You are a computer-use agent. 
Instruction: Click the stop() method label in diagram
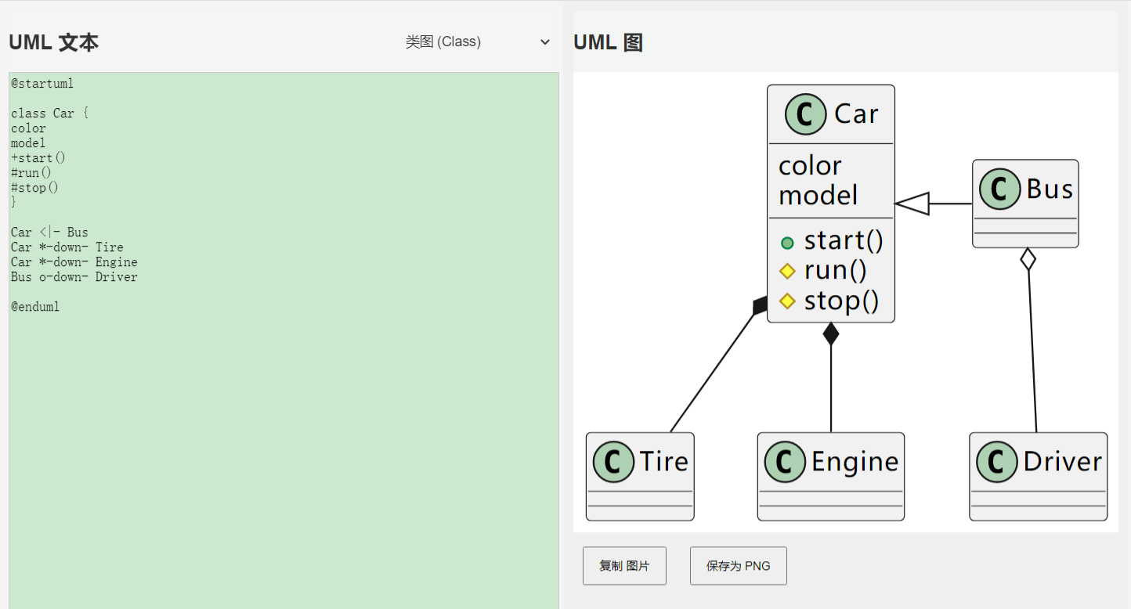click(x=842, y=301)
